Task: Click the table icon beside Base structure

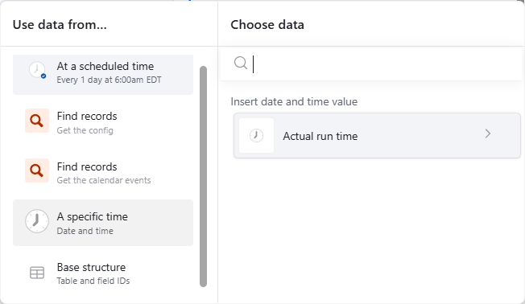Action: click(37, 273)
